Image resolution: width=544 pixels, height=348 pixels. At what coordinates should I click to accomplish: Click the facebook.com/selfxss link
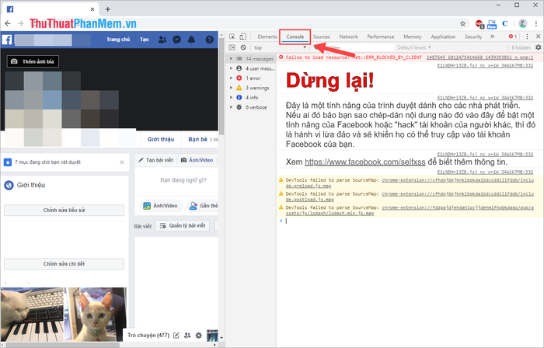pos(365,162)
